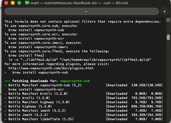Click the terminal scrollbar thumb
The height and width of the screenshot is (123, 171).
point(168,38)
